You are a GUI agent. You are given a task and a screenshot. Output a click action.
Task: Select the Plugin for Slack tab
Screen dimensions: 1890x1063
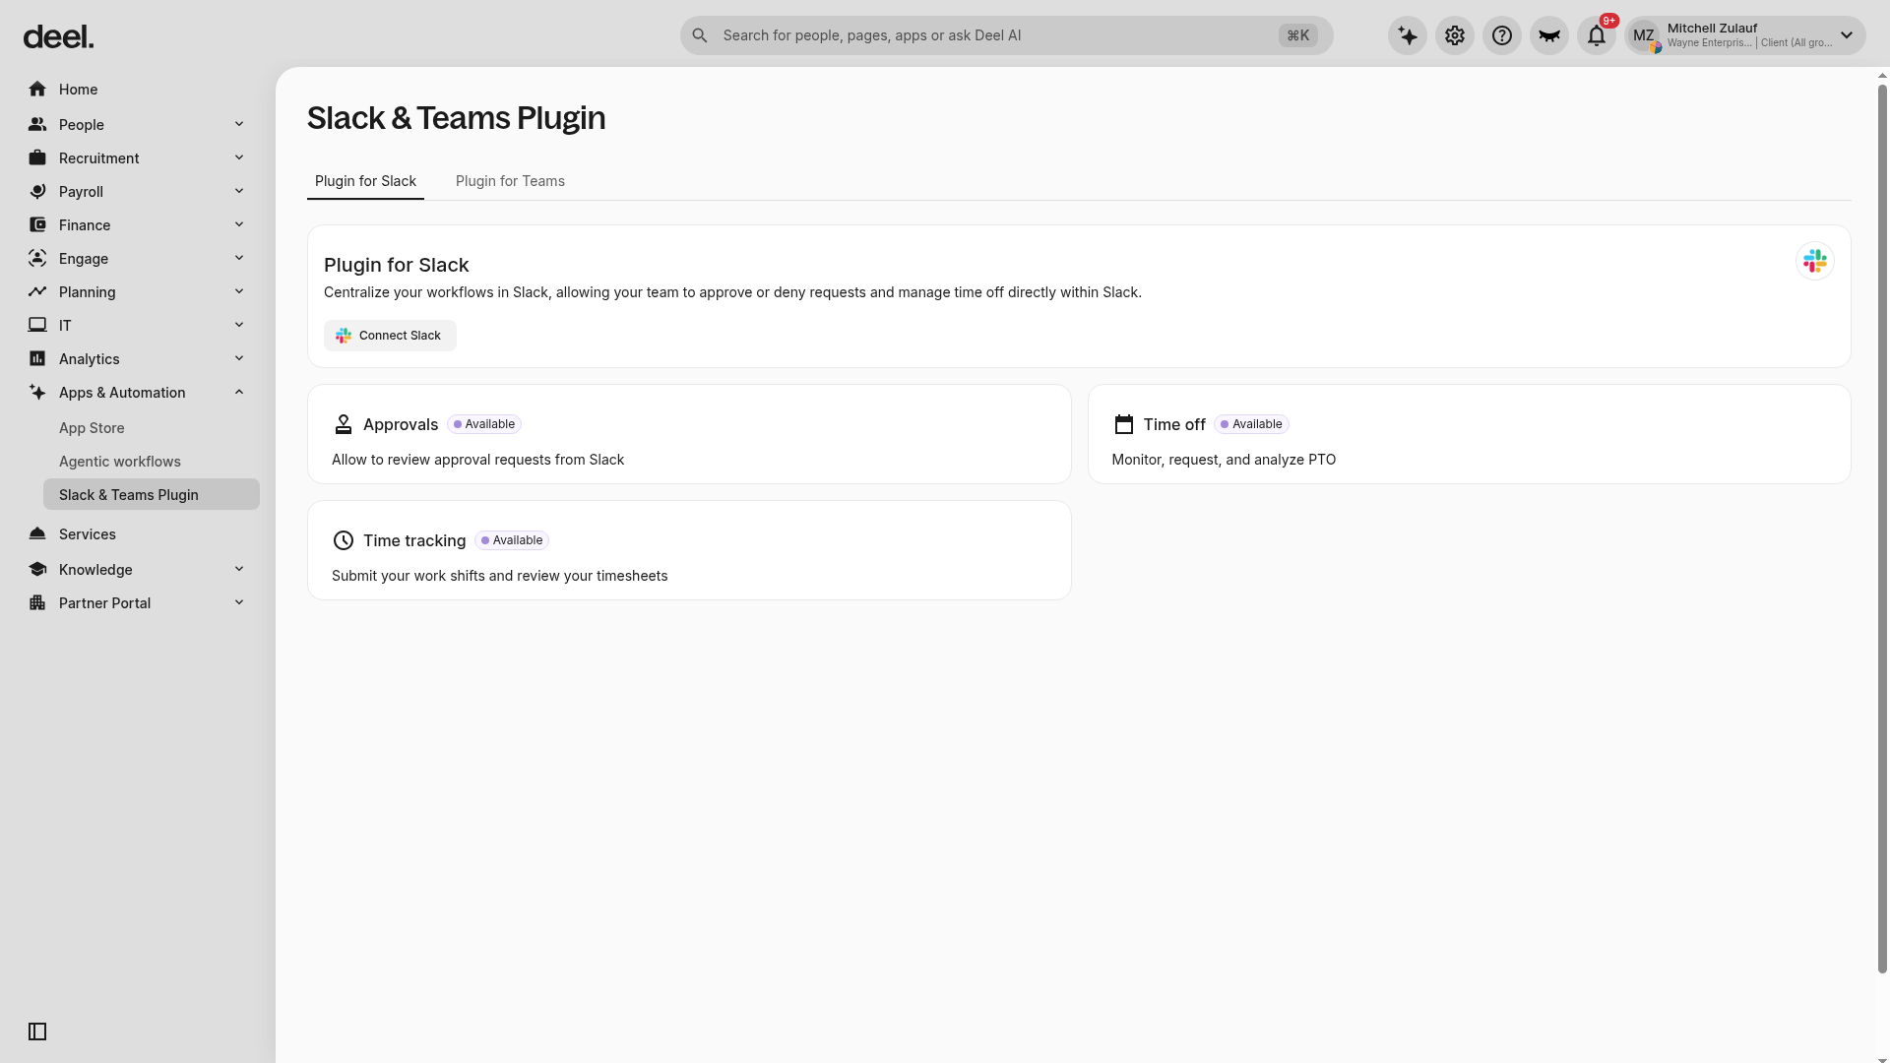[365, 181]
